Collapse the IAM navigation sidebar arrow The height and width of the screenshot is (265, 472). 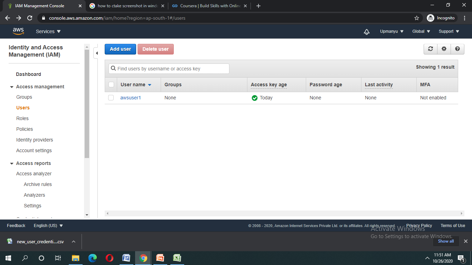[97, 53]
